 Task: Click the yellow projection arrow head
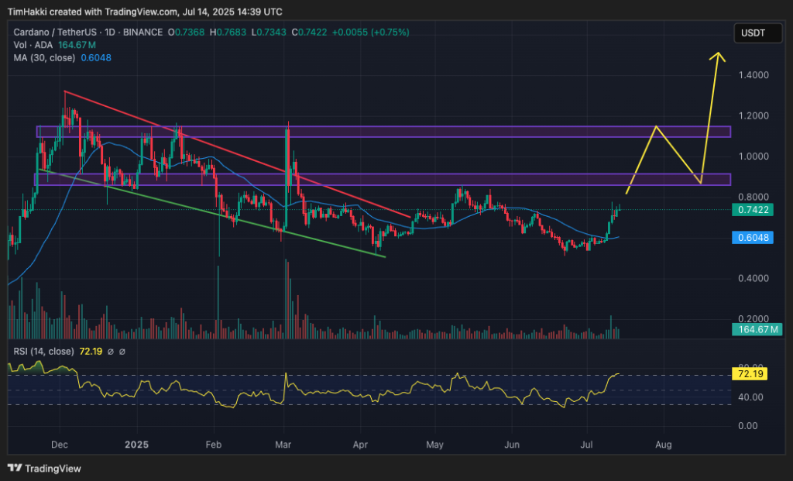coord(719,54)
